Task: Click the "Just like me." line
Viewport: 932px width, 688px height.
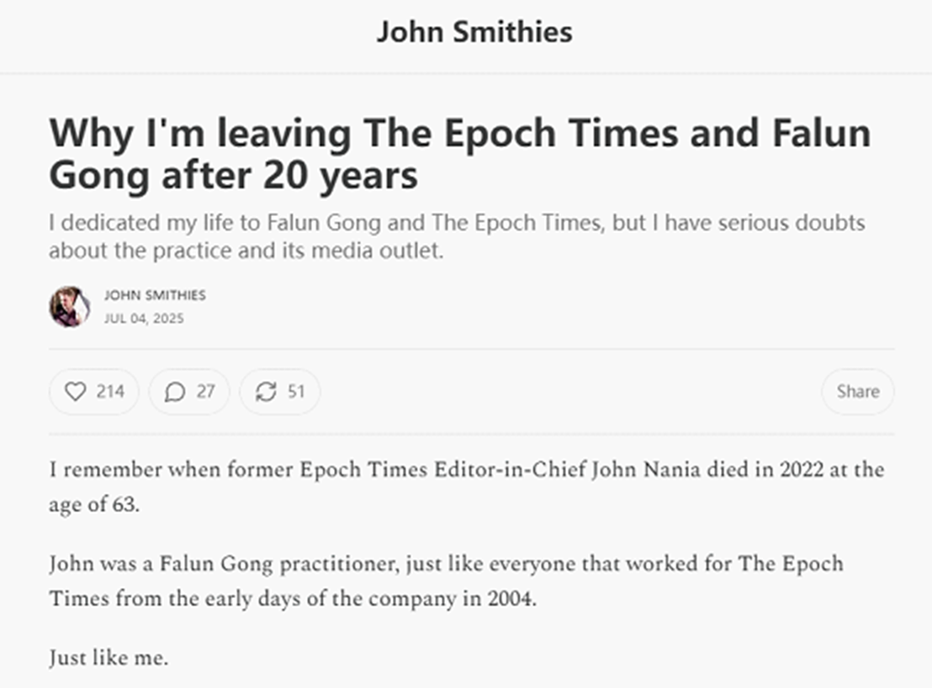Action: pos(109,657)
